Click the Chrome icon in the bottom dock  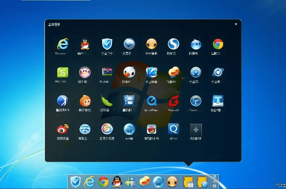pos(103,181)
